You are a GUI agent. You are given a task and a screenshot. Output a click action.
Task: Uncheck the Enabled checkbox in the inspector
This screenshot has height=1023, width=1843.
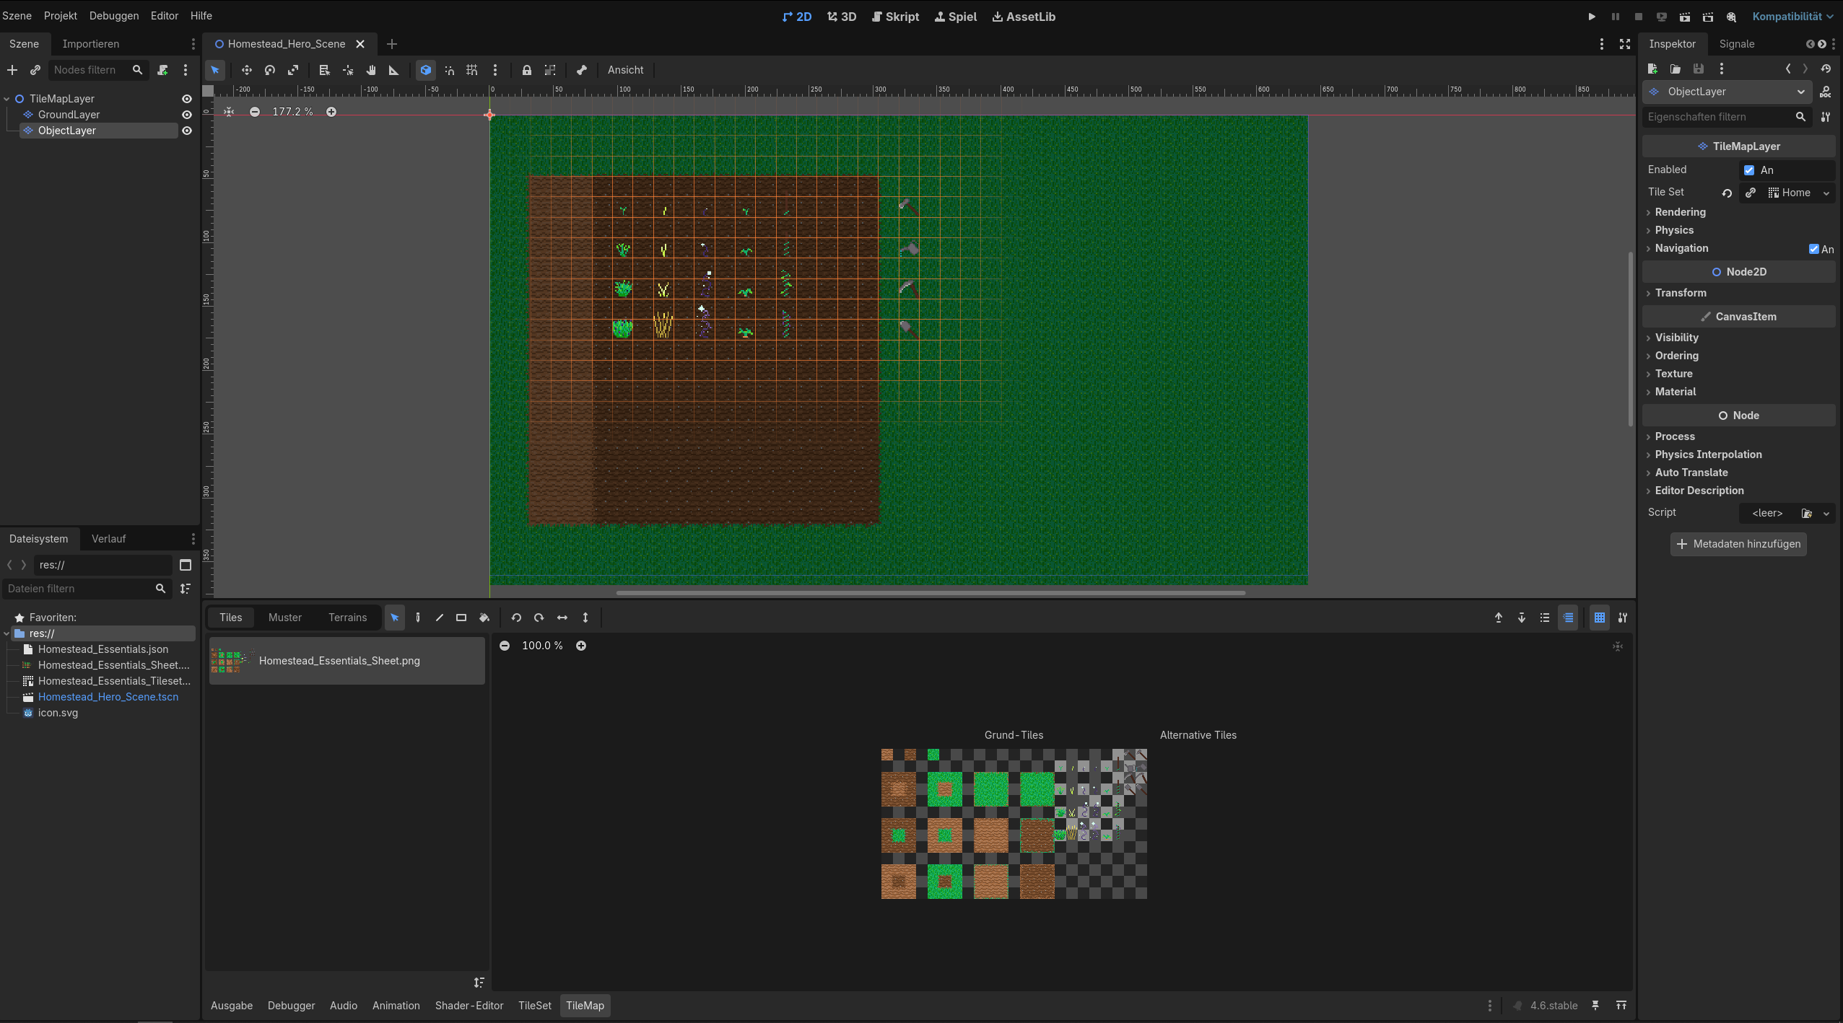click(x=1749, y=170)
